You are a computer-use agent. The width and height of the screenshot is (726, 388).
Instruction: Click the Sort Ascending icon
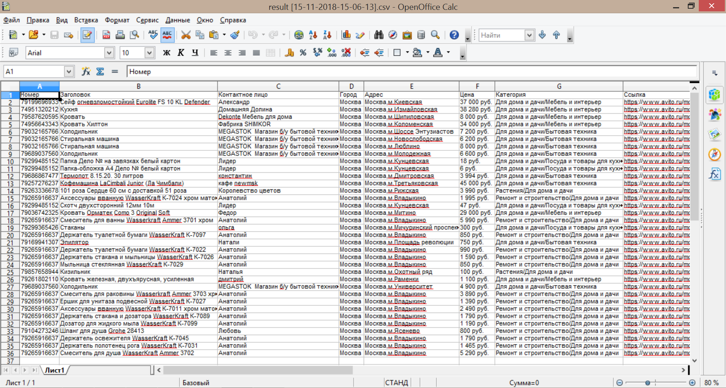[x=313, y=35]
